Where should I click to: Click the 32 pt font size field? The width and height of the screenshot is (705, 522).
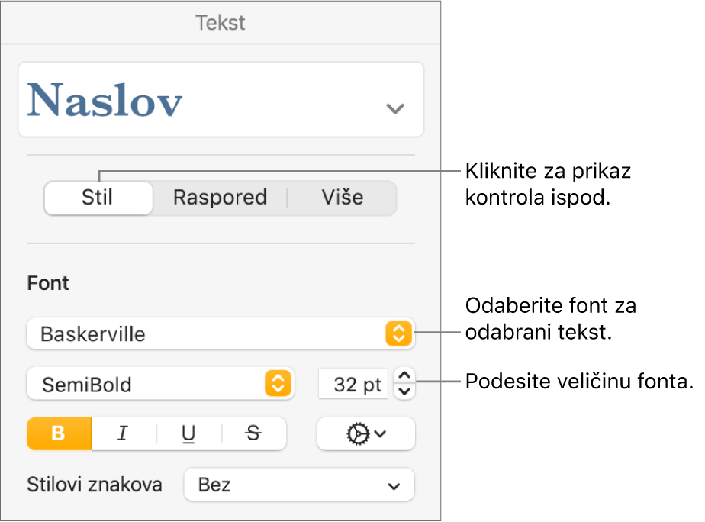tap(353, 384)
